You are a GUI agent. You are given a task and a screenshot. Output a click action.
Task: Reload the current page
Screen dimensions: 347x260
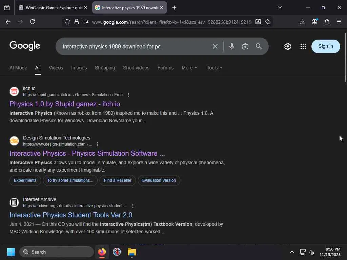33,22
